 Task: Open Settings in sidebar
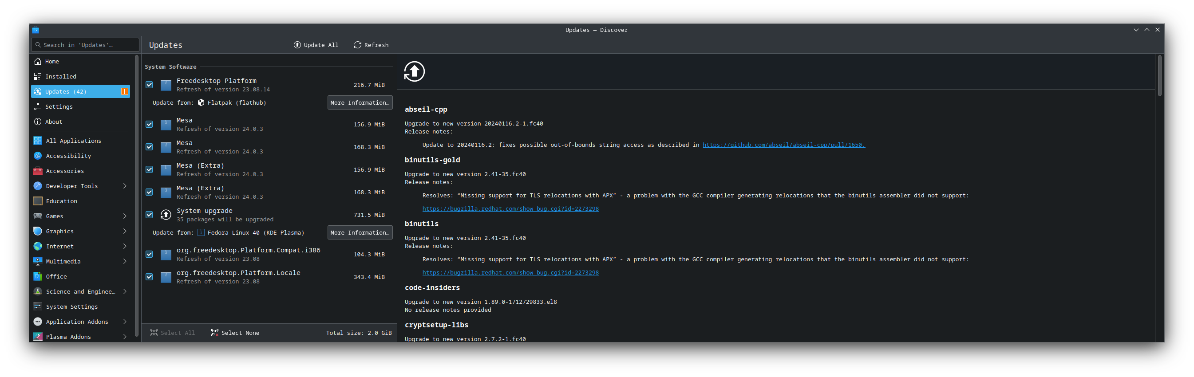(x=81, y=106)
